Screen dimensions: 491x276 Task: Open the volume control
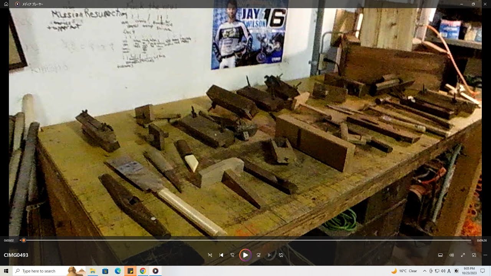[x=451, y=255]
